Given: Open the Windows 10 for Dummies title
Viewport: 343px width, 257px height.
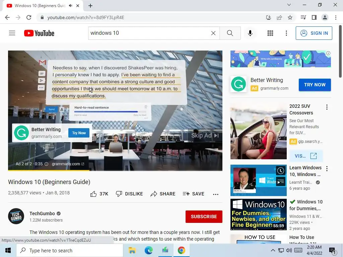Looking at the screenshot, I should tap(306, 205).
